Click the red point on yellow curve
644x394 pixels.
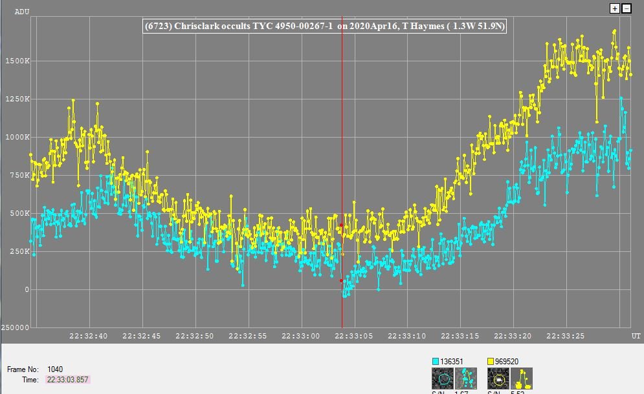341,225
